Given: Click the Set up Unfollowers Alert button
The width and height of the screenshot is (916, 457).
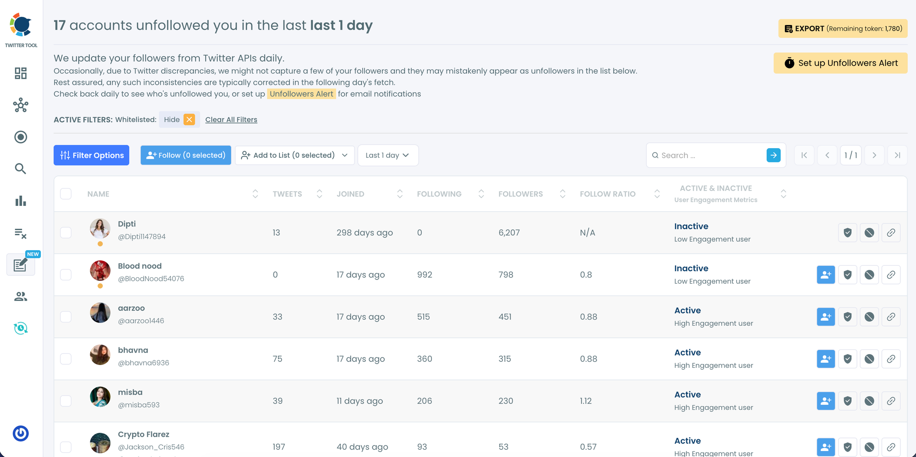Looking at the screenshot, I should (840, 63).
